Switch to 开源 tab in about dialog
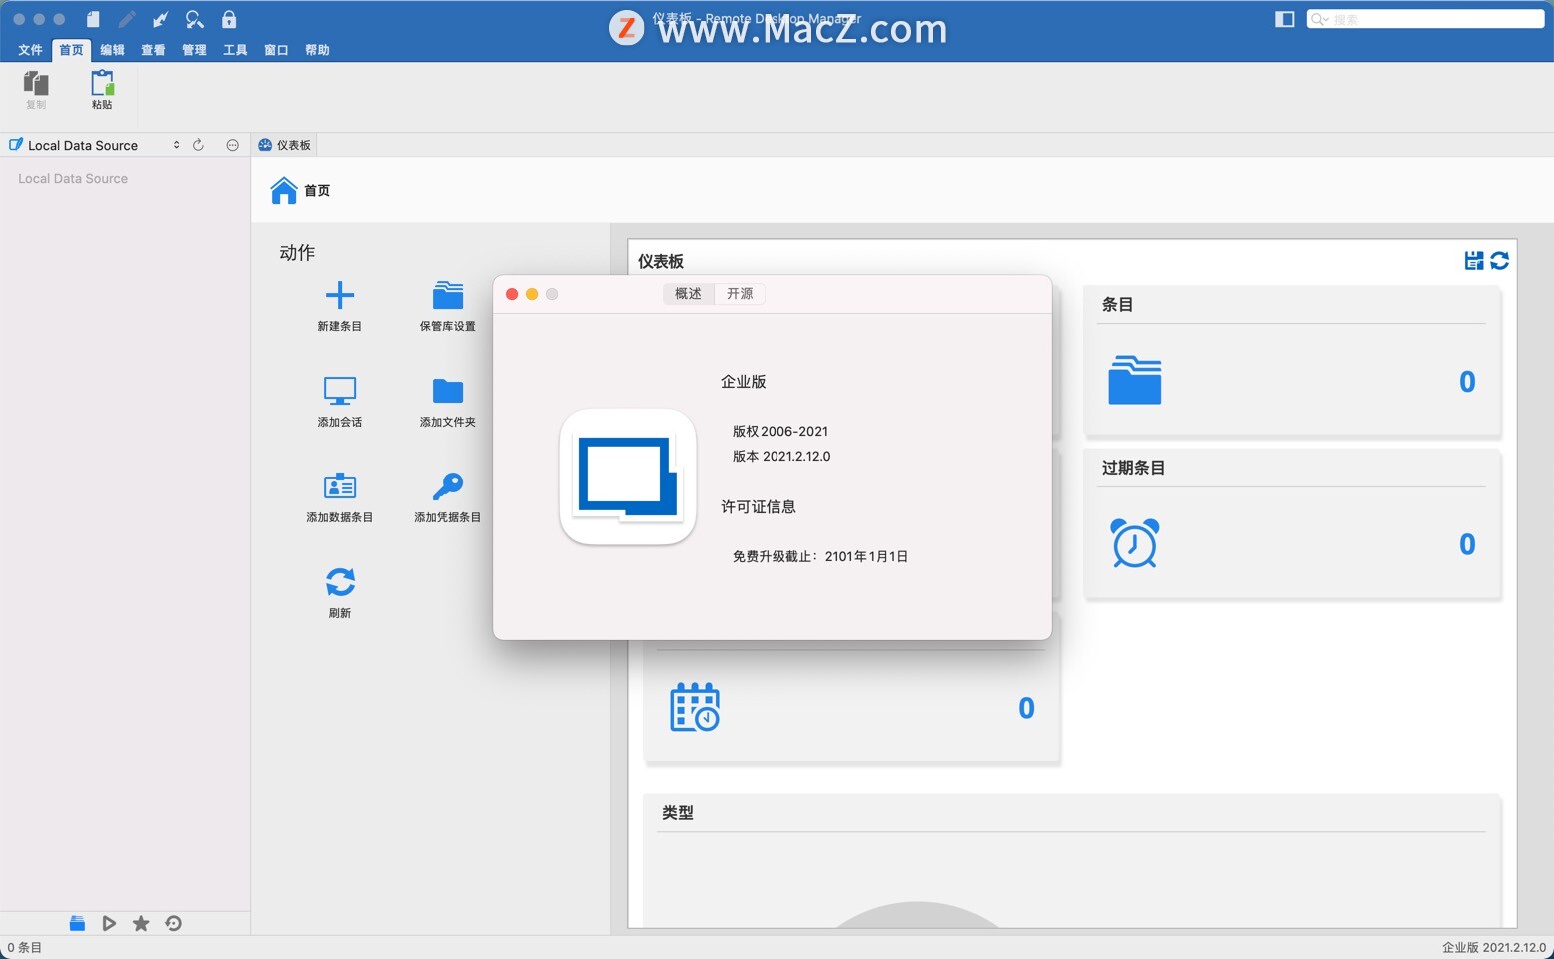The width and height of the screenshot is (1554, 959). coord(740,294)
